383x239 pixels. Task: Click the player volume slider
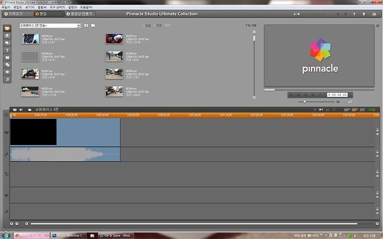click(316, 101)
